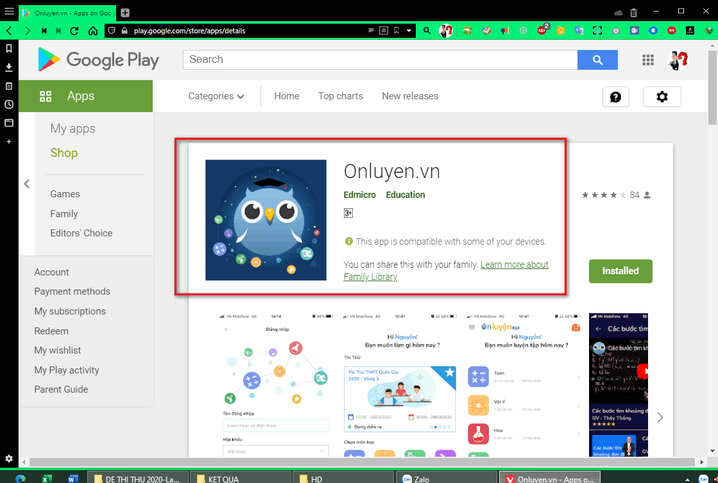Open the Google apps launcher grid
This screenshot has height=483, width=718.
(647, 60)
